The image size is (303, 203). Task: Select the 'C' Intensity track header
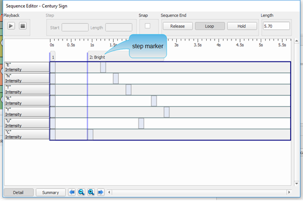tap(27, 135)
